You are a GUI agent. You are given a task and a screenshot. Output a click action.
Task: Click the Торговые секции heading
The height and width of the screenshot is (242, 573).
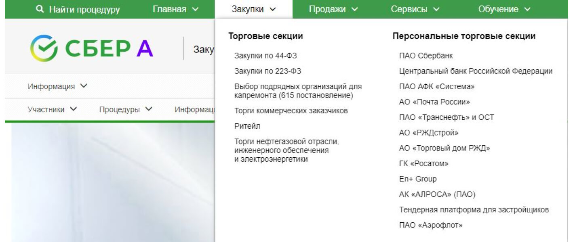click(x=266, y=36)
